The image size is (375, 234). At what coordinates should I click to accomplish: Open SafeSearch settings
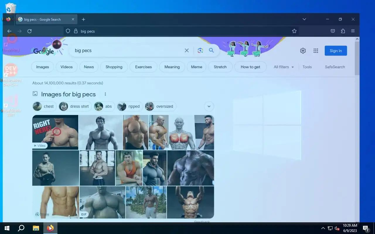coord(335,67)
